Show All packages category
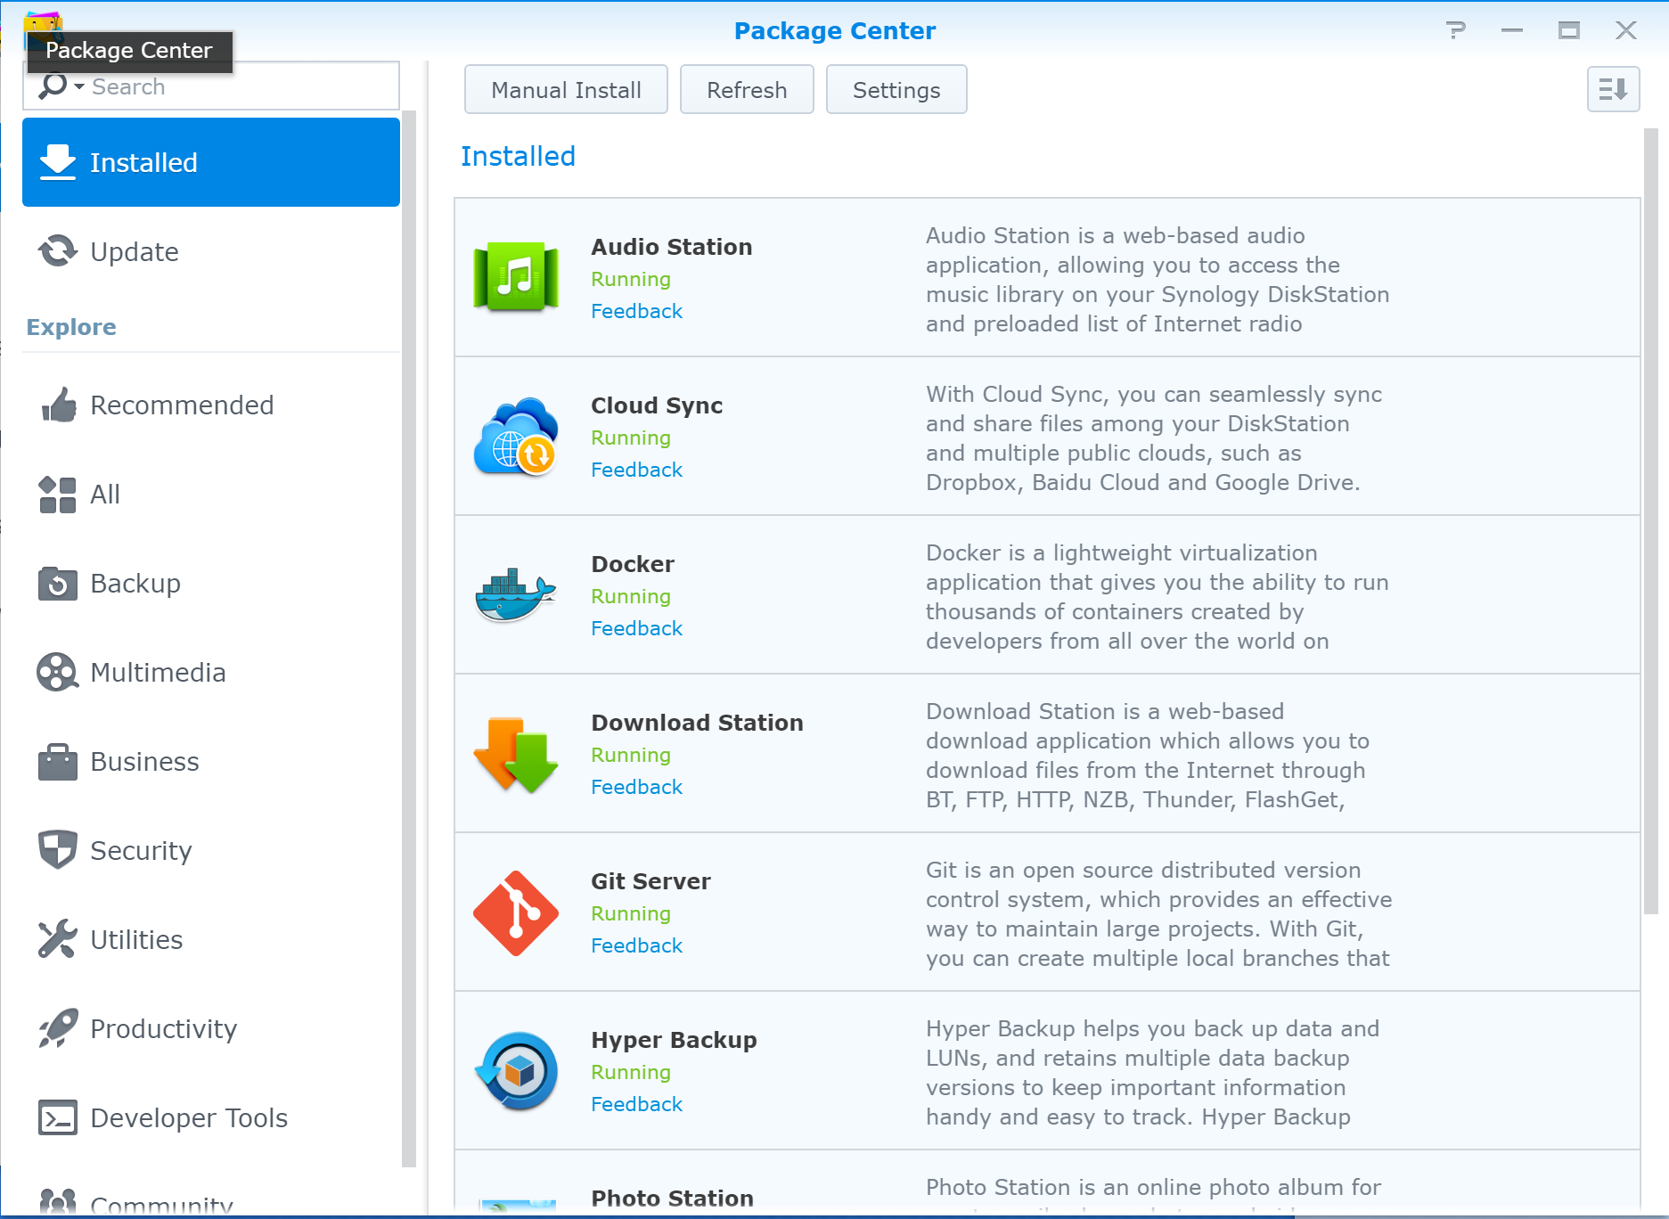 point(211,495)
